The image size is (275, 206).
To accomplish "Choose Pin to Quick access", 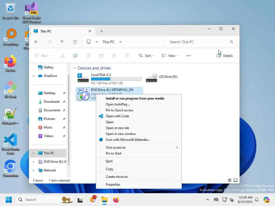I will click(x=139, y=110).
